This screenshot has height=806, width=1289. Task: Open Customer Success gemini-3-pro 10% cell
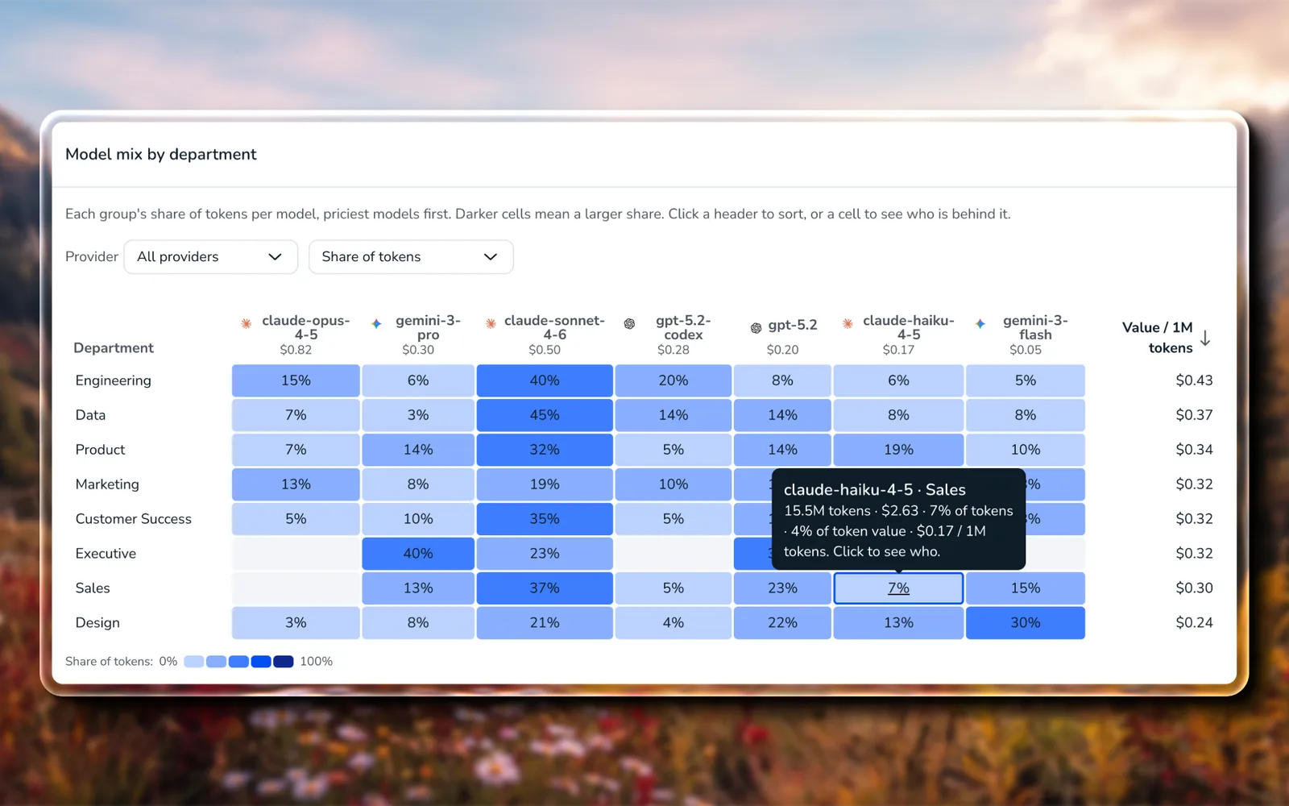[x=418, y=519]
